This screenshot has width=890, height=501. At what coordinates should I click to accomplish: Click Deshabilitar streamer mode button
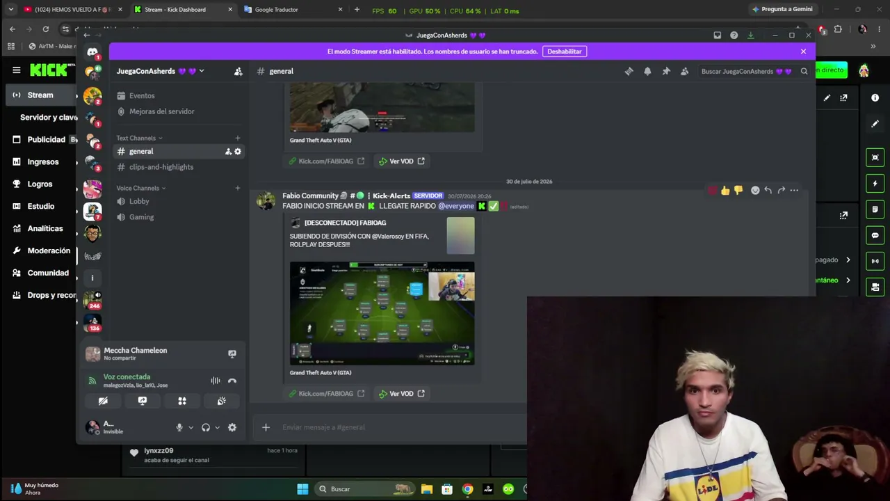coord(564,51)
